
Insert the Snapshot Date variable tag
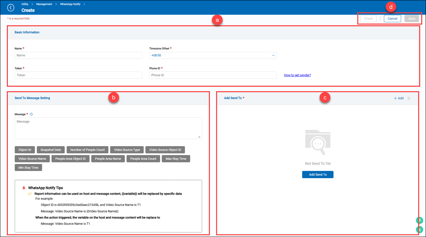51,150
